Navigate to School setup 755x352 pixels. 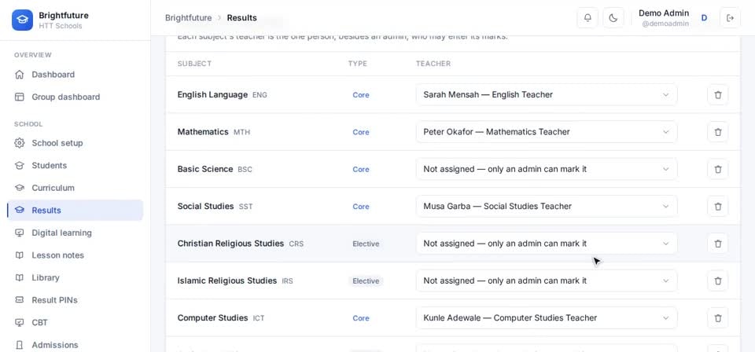75,143
